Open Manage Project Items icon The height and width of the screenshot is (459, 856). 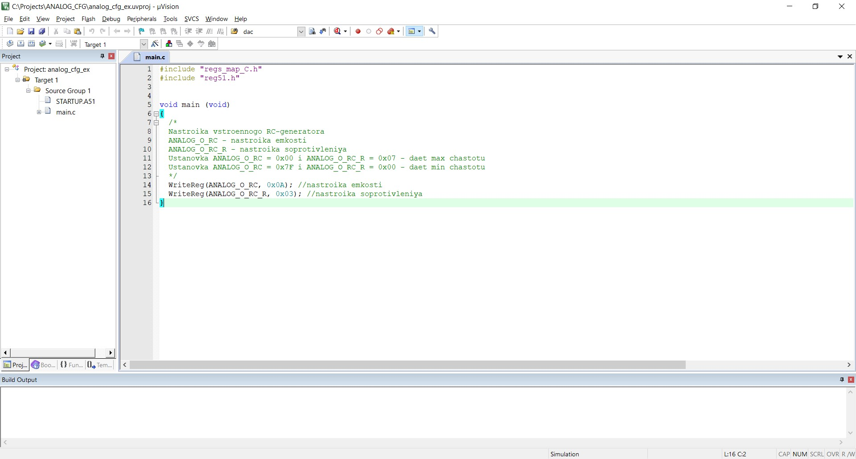pos(169,44)
